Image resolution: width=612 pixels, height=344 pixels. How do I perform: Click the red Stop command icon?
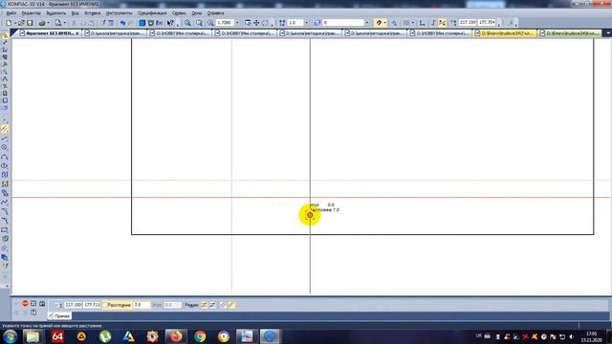point(26,303)
